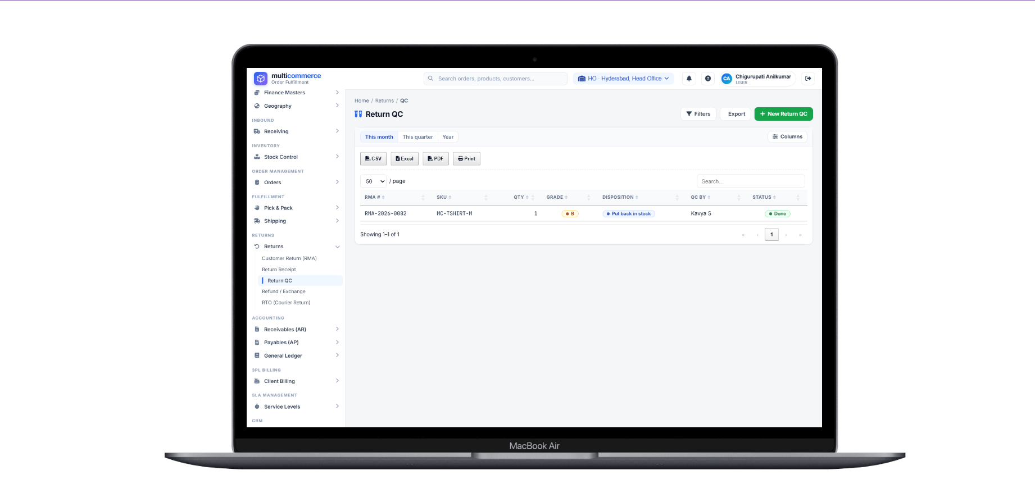
Task: Click the Filters button
Action: [698, 114]
